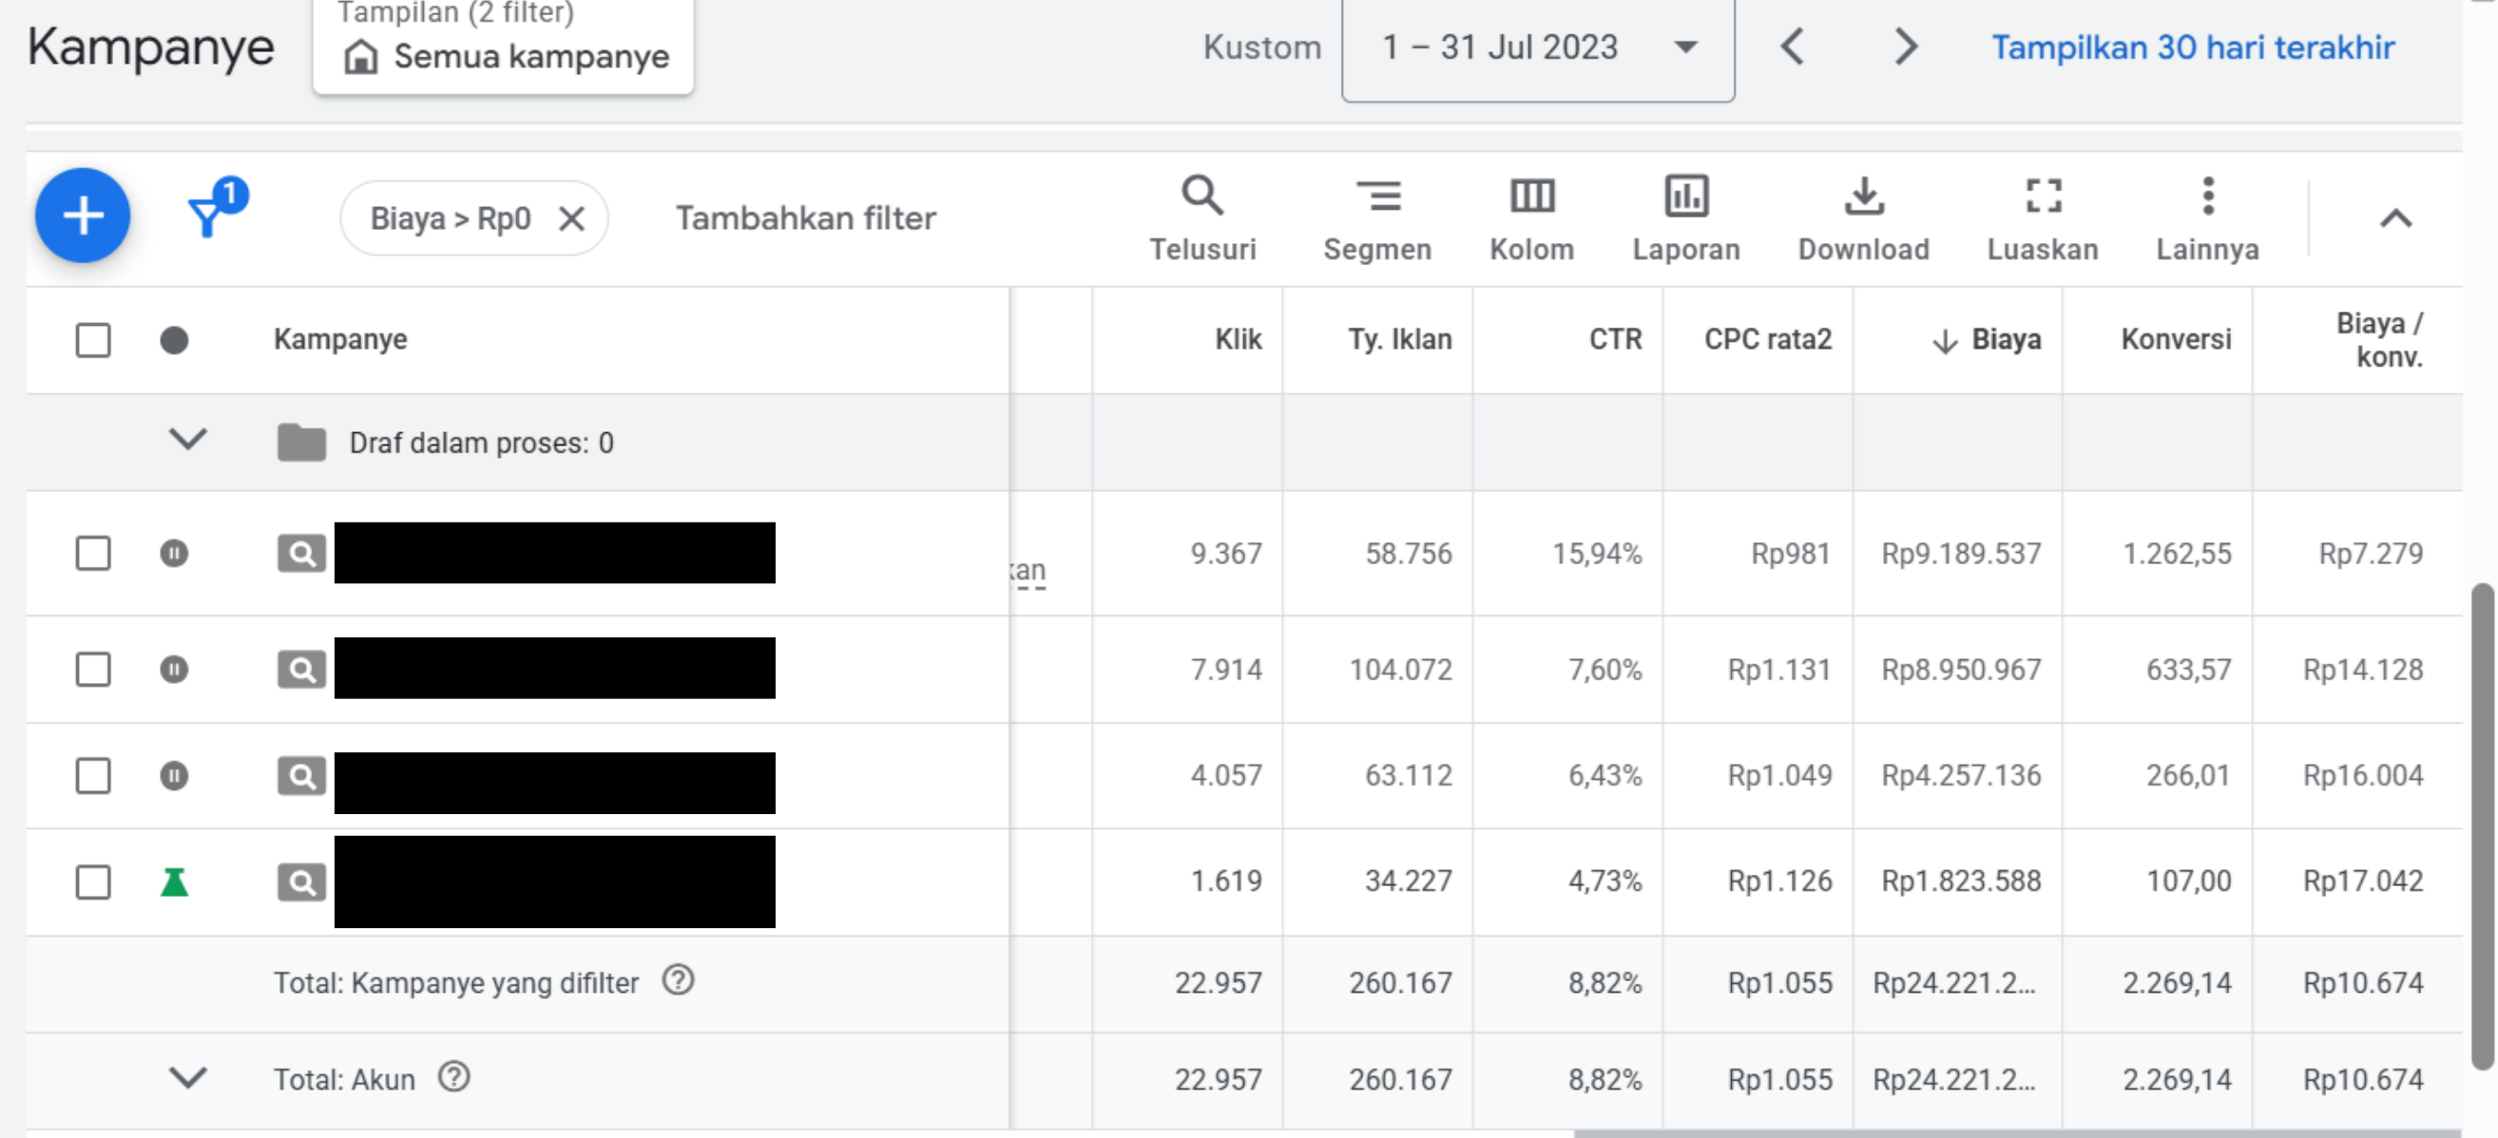The height and width of the screenshot is (1138, 2498).
Task: Sort by CTR column header
Action: (x=1615, y=339)
